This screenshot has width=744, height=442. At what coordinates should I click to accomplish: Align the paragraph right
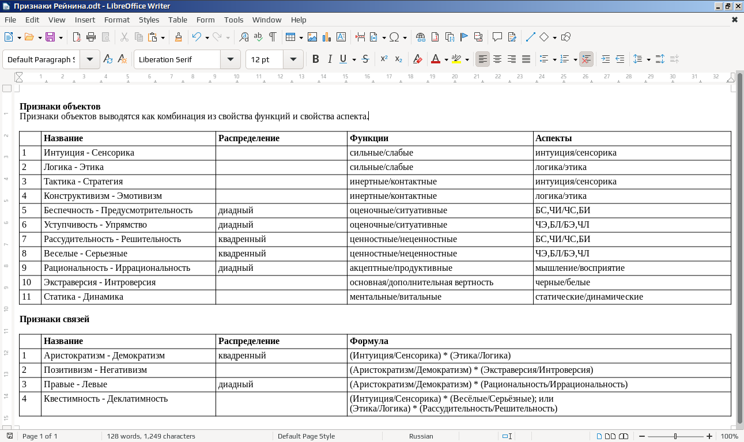click(x=511, y=59)
